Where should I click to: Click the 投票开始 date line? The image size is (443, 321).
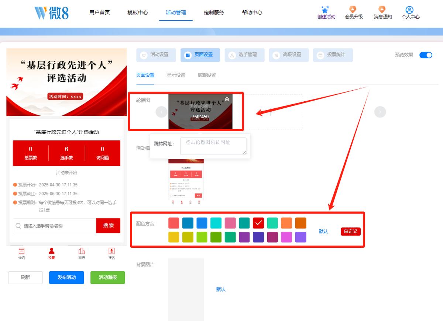(x=45, y=185)
